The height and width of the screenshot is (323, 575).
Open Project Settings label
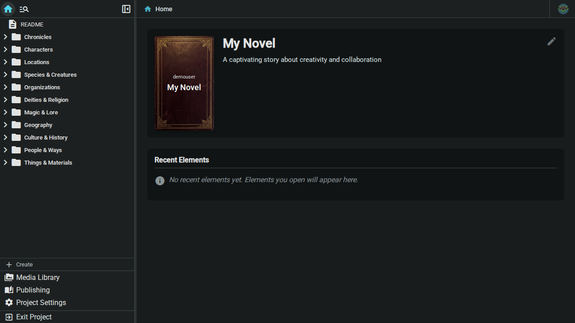[x=41, y=302]
